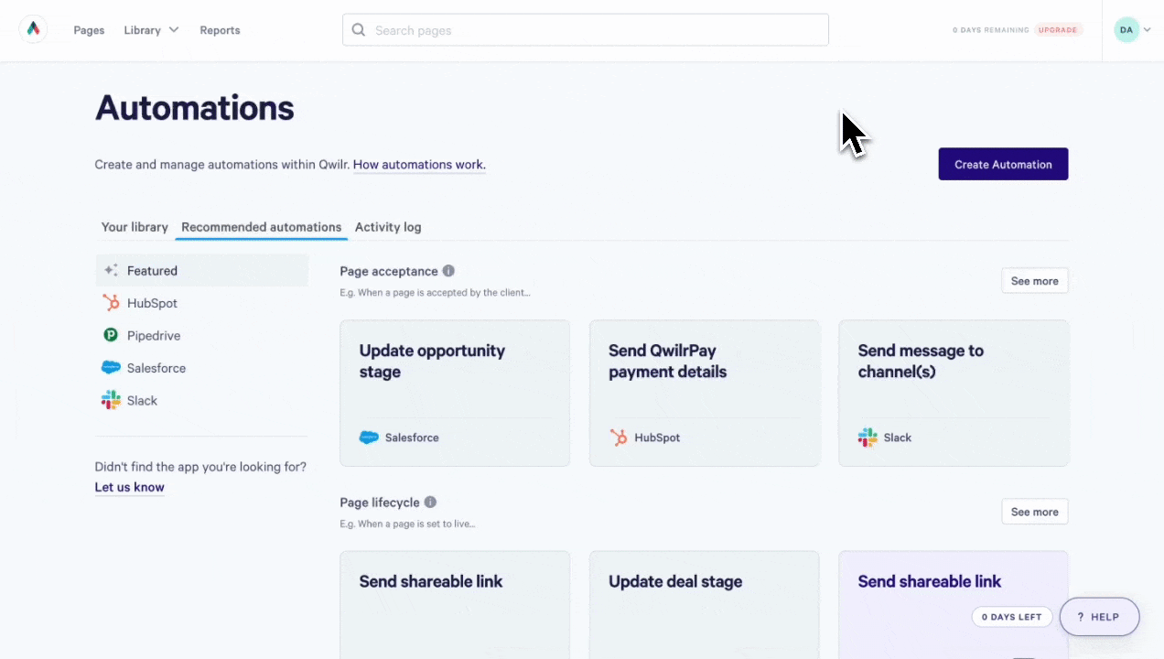This screenshot has height=659, width=1164.
Task: Click the Slack icon in the sidebar
Action: click(111, 400)
